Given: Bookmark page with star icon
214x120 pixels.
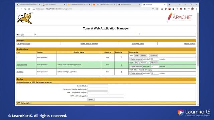Looking at the screenshot, I should coord(157,9).
